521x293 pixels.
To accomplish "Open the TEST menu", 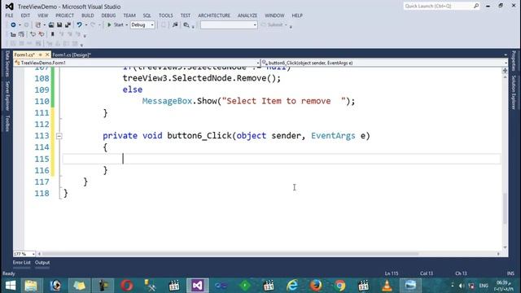I will click(x=186, y=15).
